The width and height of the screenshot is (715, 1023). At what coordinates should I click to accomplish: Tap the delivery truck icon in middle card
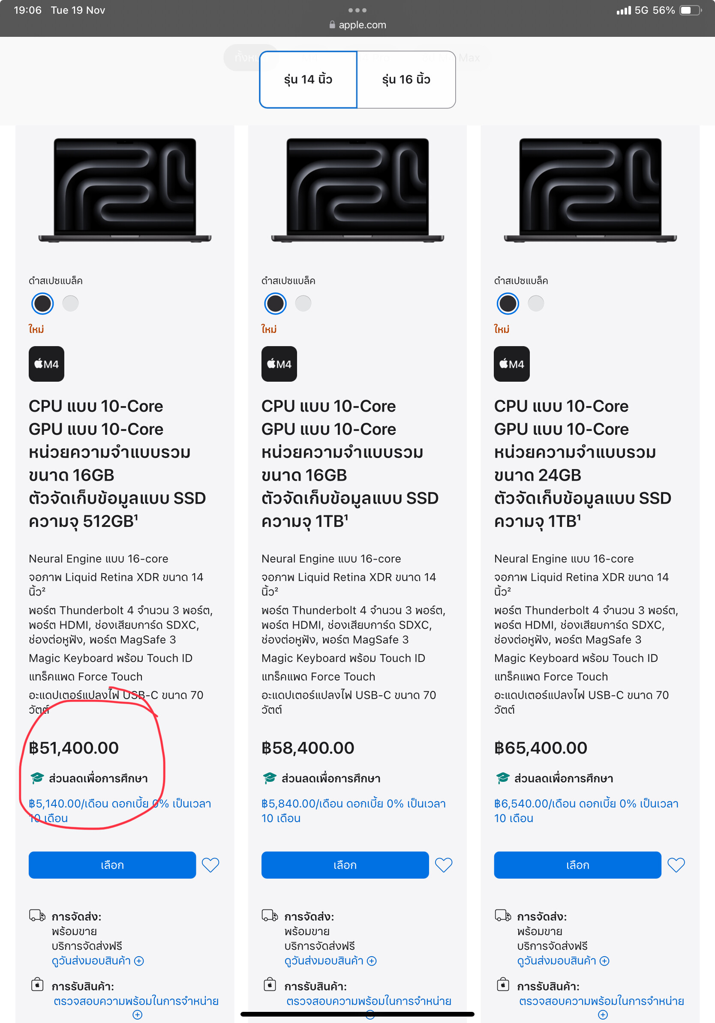270,915
